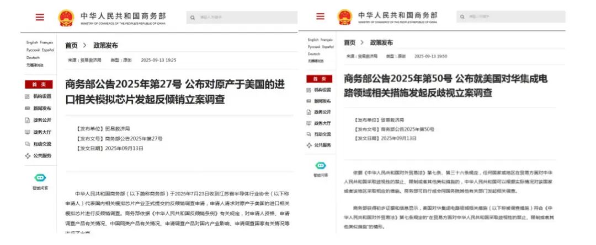
Task: Click the search magnifier icon on the left page
Action: (x=193, y=18)
